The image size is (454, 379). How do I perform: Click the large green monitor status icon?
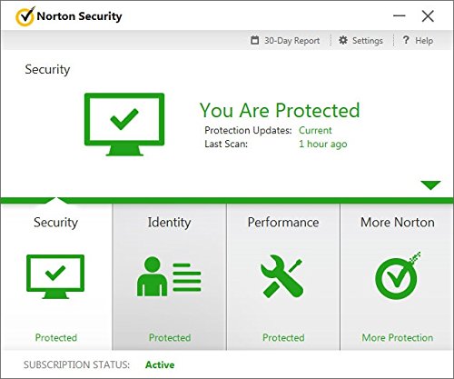pyautogui.click(x=124, y=125)
